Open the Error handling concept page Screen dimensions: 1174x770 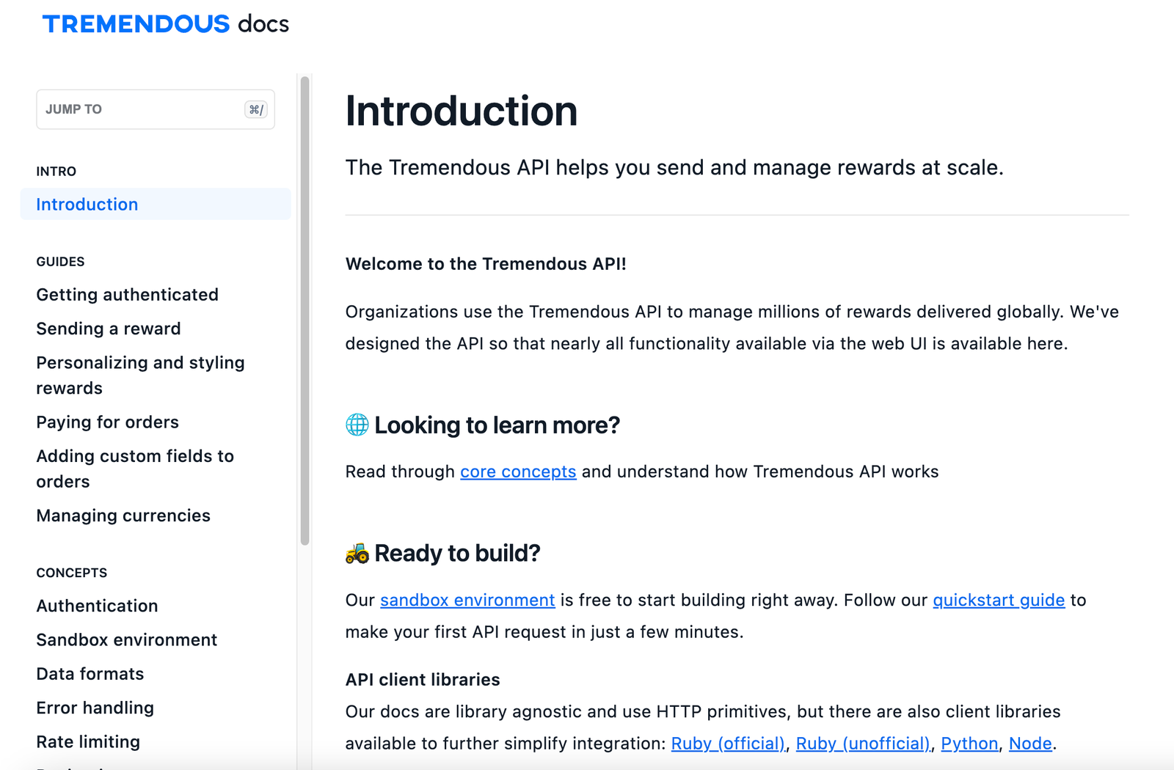95,708
